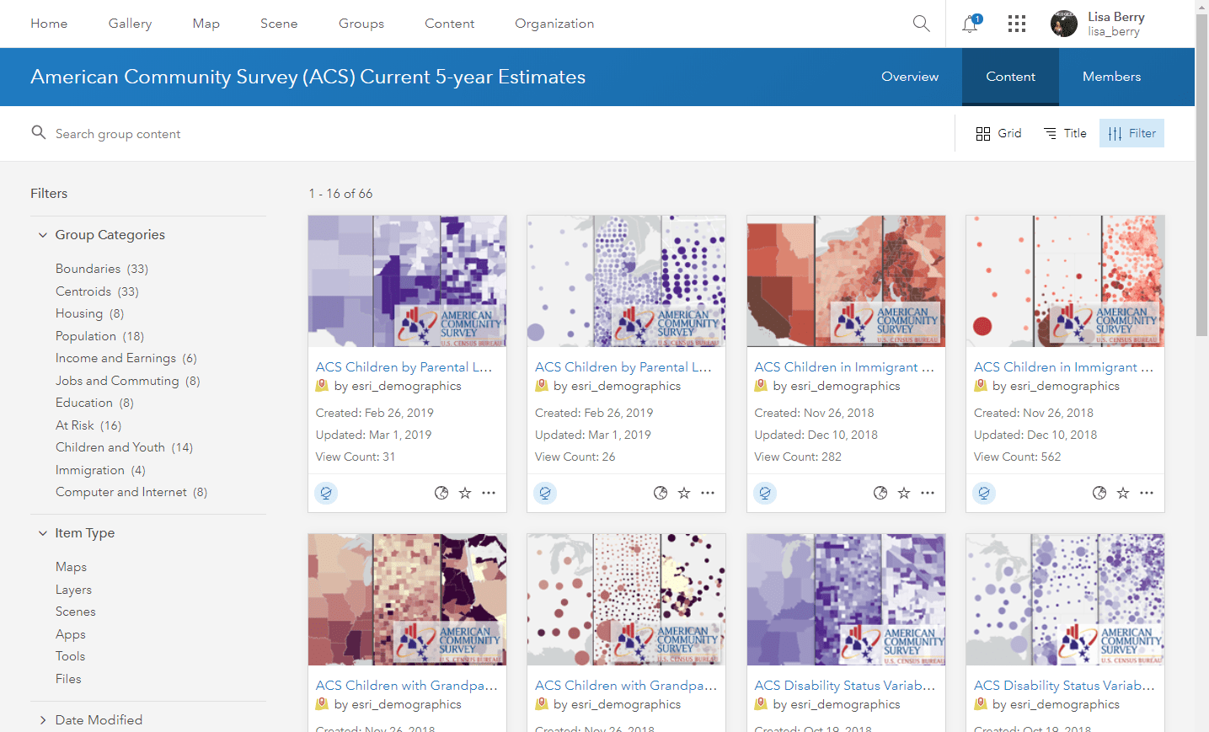
Task: Click authoritative badge on card with View Count 282
Action: 765,493
